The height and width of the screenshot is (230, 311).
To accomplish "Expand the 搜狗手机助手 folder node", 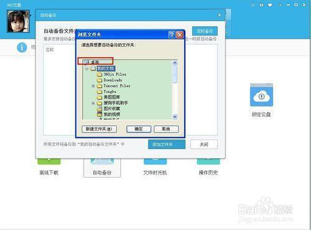I will [93, 103].
